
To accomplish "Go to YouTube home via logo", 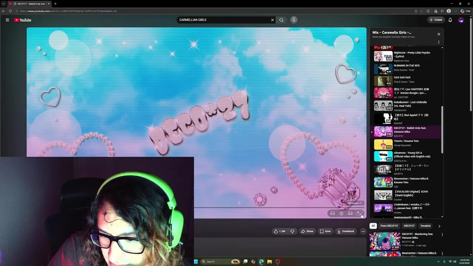I will (23, 20).
